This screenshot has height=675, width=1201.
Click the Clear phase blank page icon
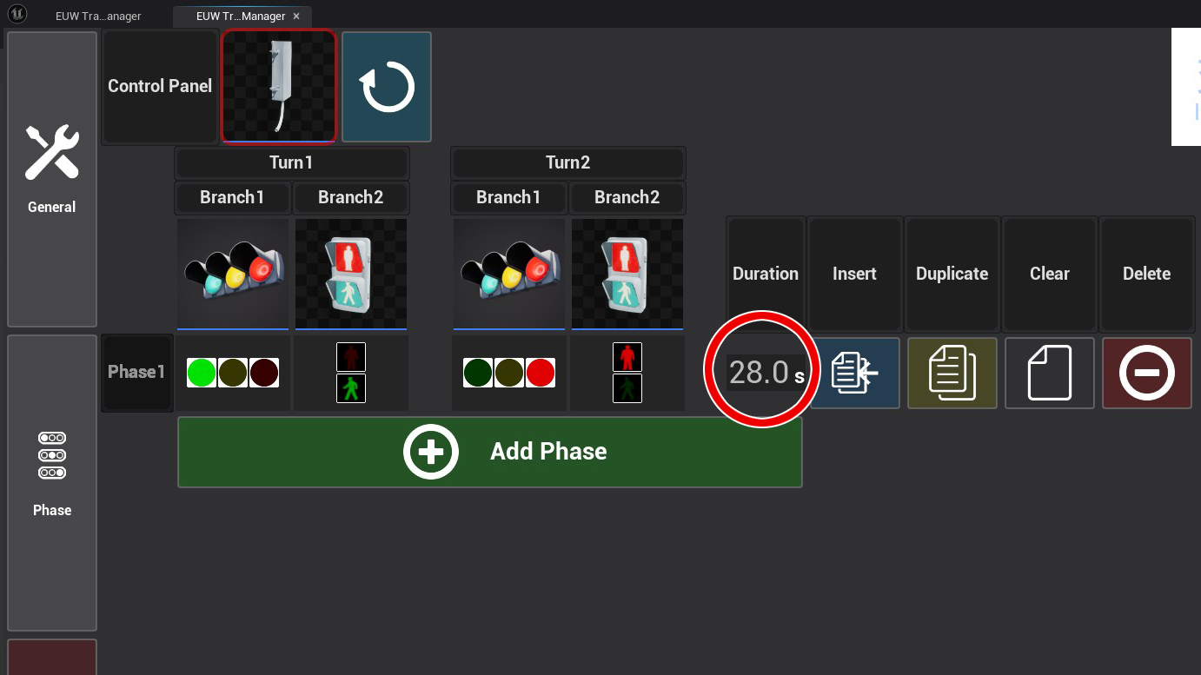coord(1049,373)
